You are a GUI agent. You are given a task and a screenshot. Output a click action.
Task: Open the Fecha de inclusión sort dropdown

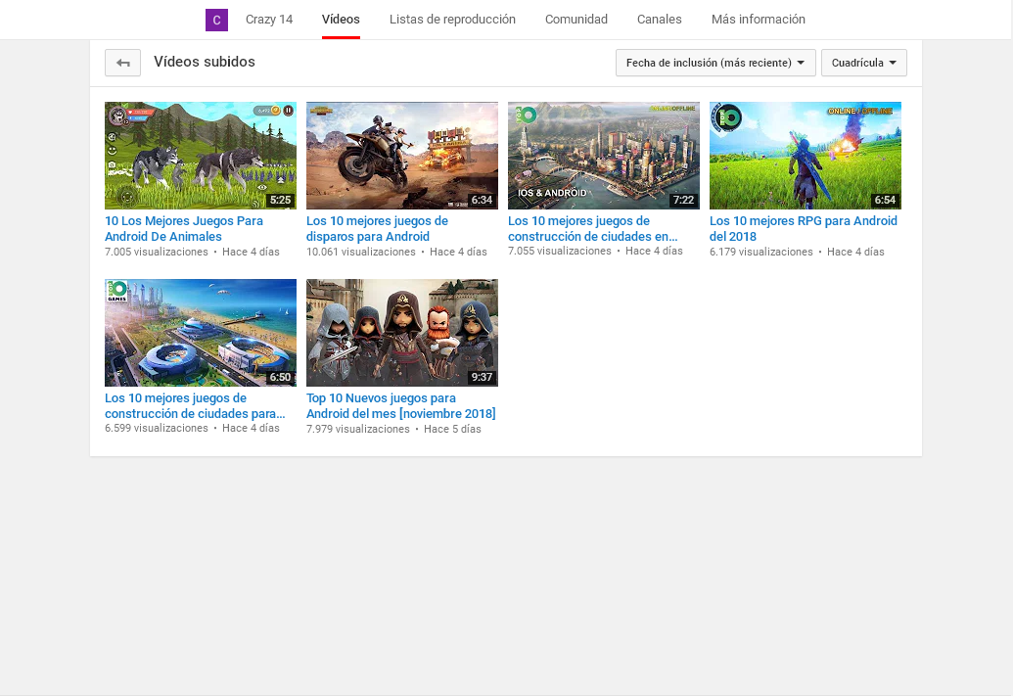715,63
